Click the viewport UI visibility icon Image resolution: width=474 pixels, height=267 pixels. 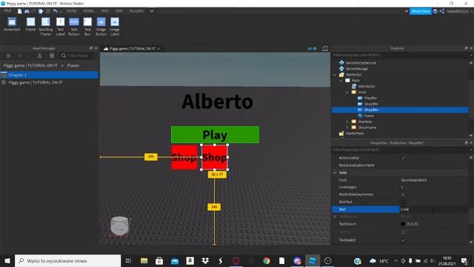pos(313,48)
